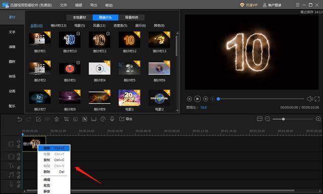Click the timeline zoom slider handle
The image size is (323, 194).
pos(284,119)
